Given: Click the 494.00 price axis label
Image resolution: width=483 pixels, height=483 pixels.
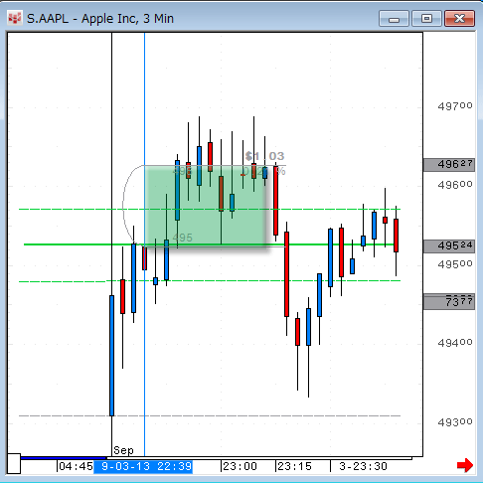Looking at the screenshot, I should click(454, 343).
